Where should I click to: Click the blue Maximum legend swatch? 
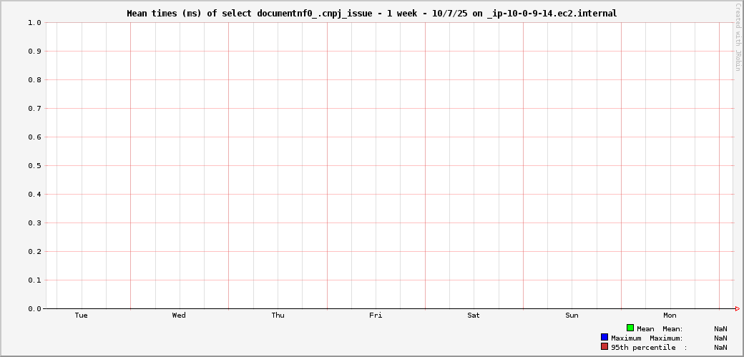click(604, 337)
